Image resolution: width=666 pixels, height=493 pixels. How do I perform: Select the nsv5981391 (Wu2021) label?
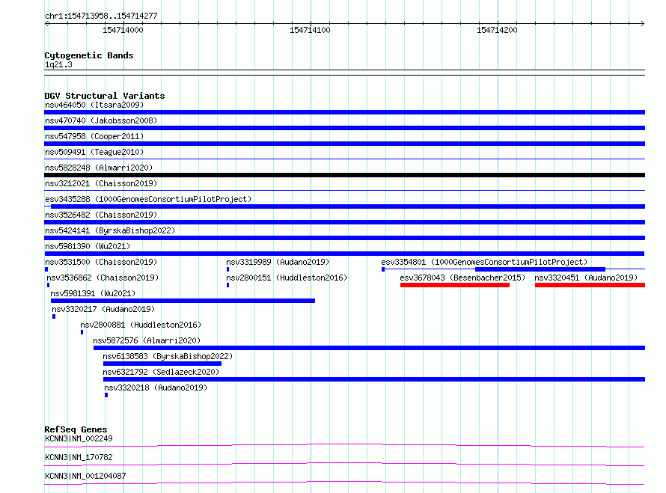point(93,293)
